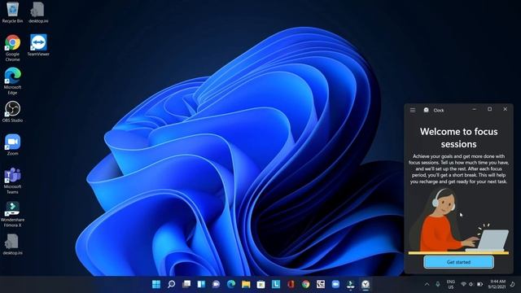Open the Recycle Bin desktop icon
Viewport: 521px width, 293px height.
pos(13,12)
